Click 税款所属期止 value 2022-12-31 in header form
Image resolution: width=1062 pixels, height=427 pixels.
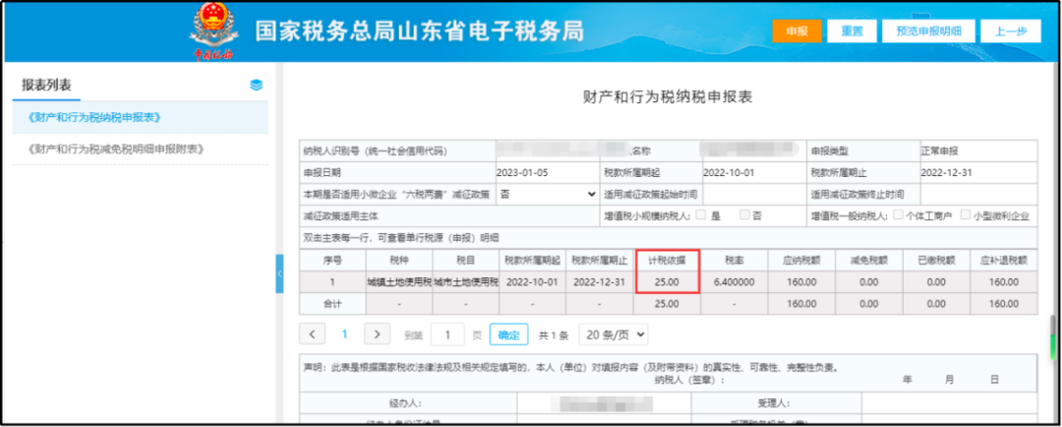(947, 173)
